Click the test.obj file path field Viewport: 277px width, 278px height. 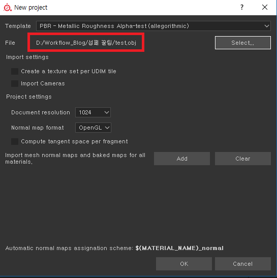coord(86,43)
